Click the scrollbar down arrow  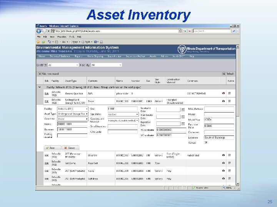coord(238,184)
